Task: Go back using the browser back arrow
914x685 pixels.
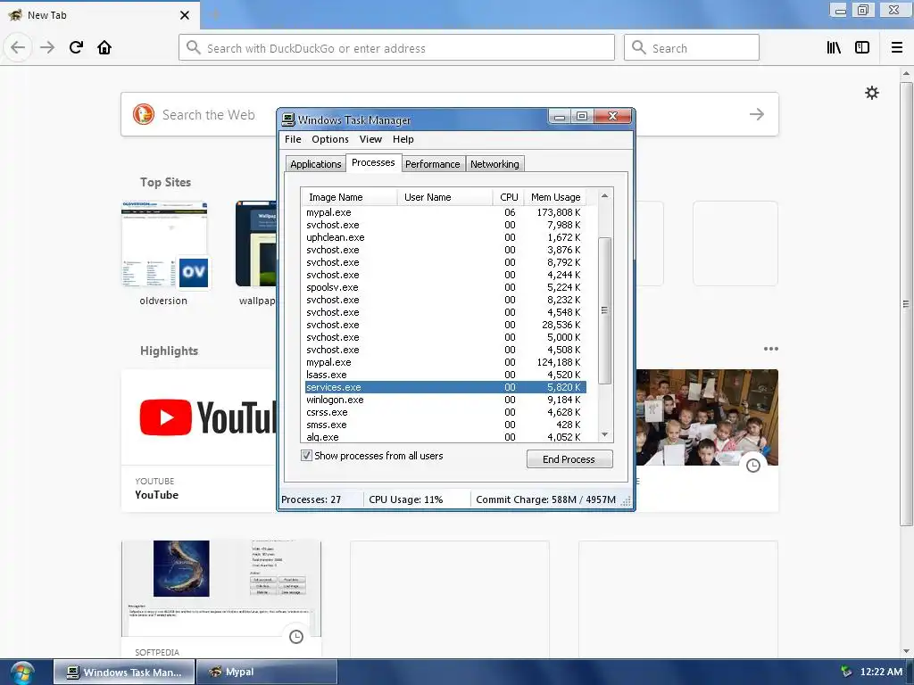Action: point(18,47)
